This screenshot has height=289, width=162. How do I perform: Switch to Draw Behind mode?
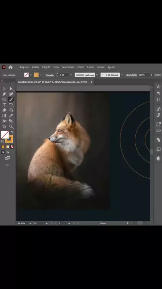pos(7,152)
